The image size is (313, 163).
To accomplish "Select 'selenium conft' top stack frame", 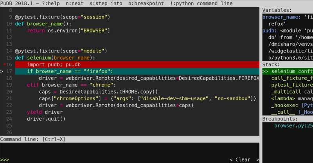I will (x=288, y=71).
